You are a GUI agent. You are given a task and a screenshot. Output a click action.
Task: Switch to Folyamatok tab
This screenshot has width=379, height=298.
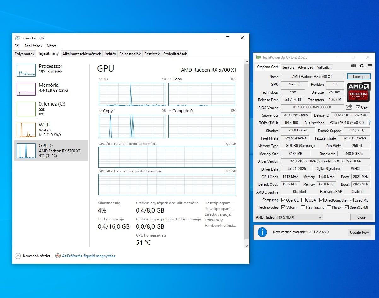[x=25, y=54]
